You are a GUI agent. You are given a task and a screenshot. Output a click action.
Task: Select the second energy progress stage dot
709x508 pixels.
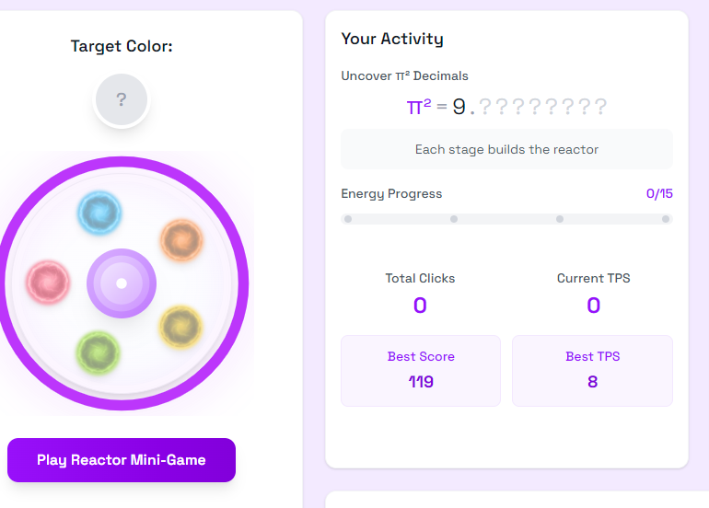pyautogui.click(x=454, y=219)
